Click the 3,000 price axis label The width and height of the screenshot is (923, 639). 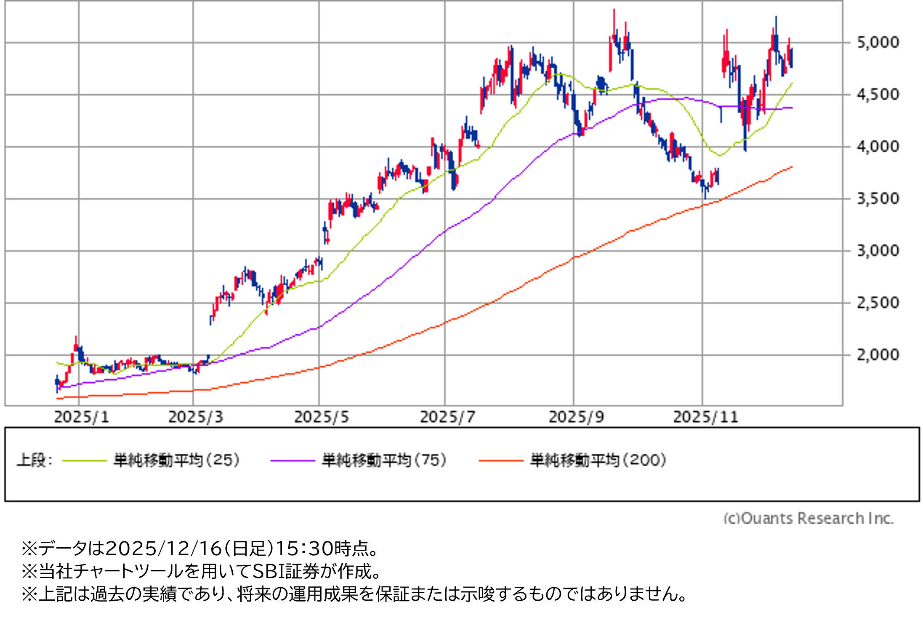878,251
